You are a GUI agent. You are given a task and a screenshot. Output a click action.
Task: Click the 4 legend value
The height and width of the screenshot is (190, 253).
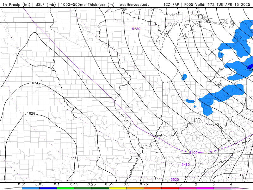click(x=231, y=184)
